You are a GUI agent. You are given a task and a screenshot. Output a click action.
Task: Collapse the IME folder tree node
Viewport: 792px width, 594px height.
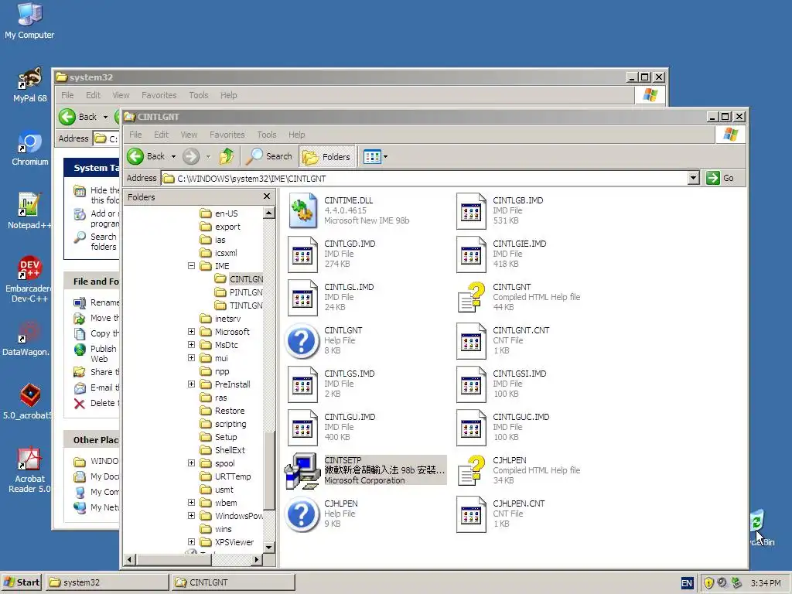[192, 266]
